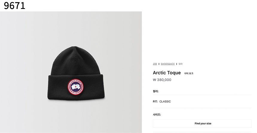The height and width of the screenshot is (133, 257).
Task: Open the 모자 breadcrumb link
Action: tap(180, 64)
